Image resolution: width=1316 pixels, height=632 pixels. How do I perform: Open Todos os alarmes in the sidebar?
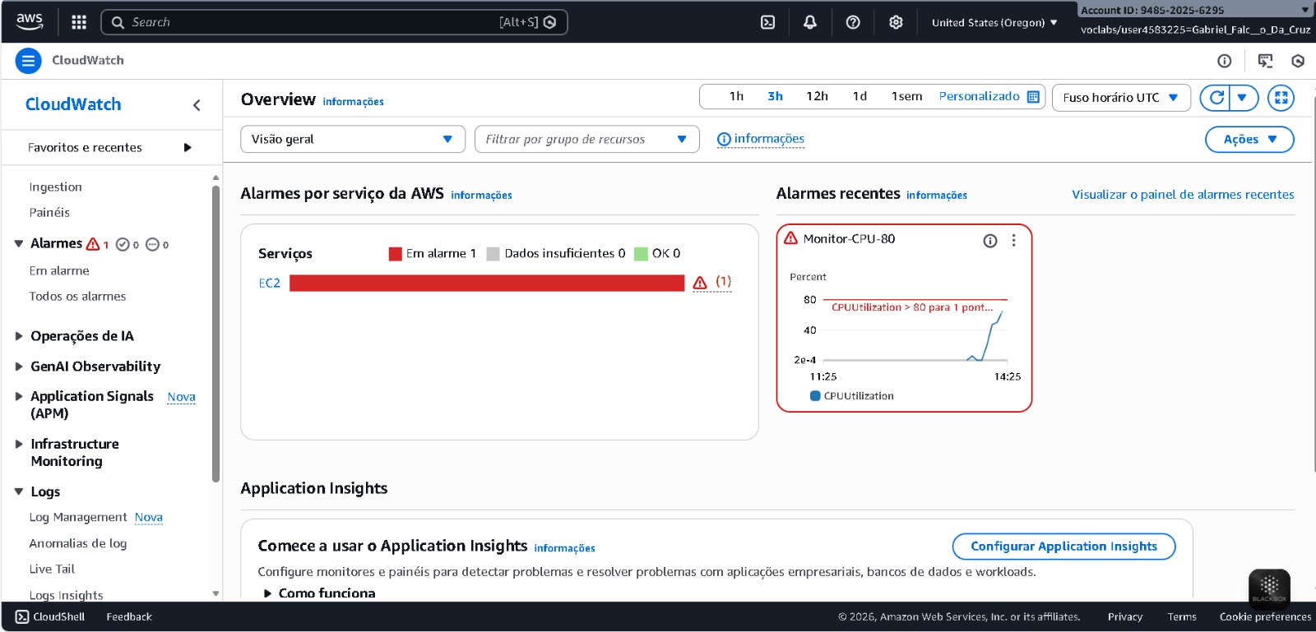[x=77, y=297]
